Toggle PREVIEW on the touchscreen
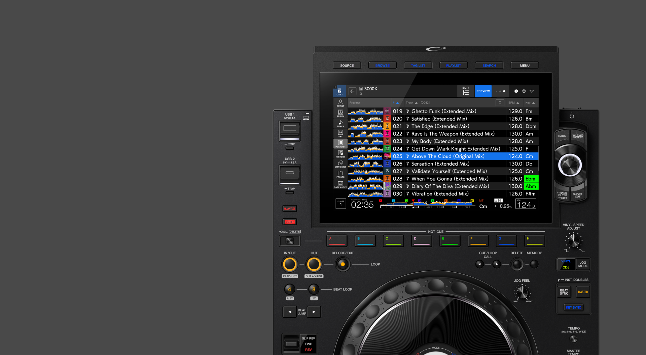Image resolution: width=646 pixels, height=355 pixels. pyautogui.click(x=483, y=91)
